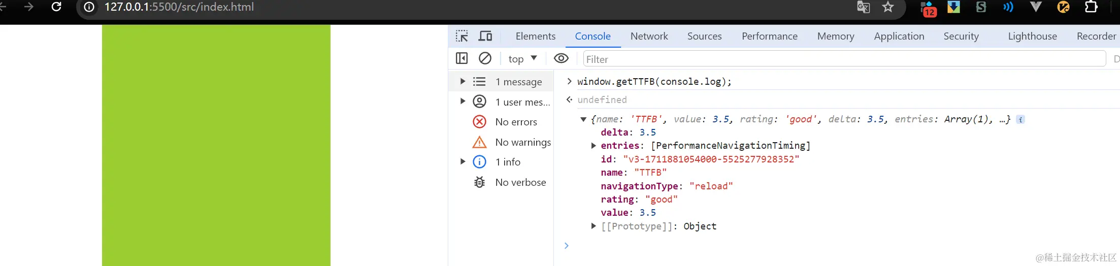This screenshot has height=266, width=1120.
Task: Collapse the logged TTFB object
Action: coord(583,119)
